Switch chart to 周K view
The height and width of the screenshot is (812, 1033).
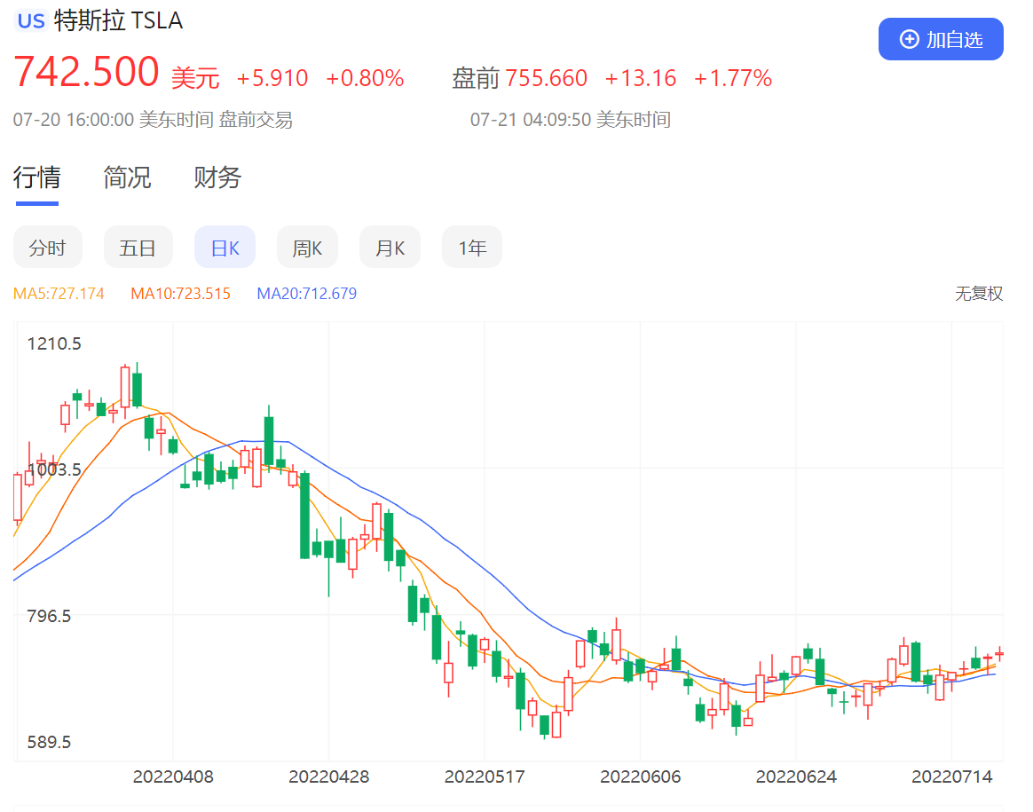[307, 248]
